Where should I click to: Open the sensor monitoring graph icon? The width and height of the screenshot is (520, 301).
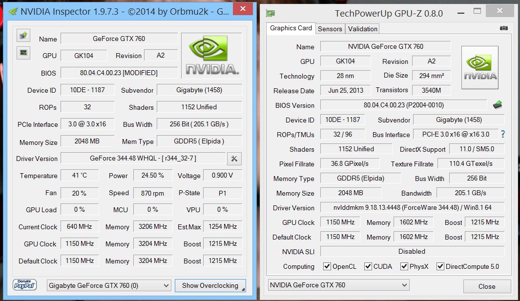23,53
